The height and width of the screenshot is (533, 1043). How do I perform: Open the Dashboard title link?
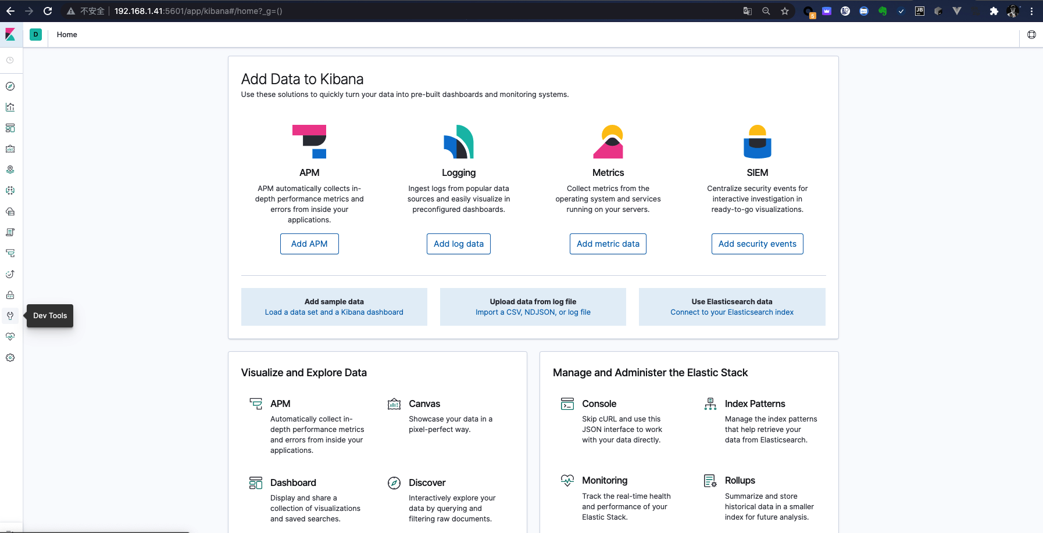click(293, 482)
